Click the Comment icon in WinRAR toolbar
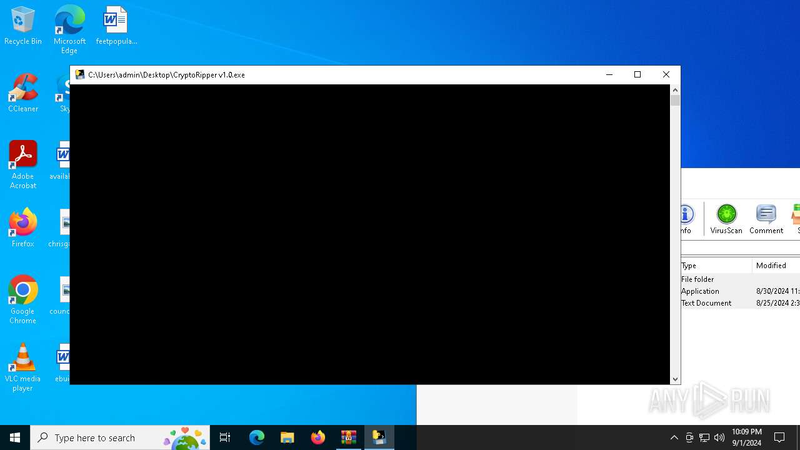 [766, 219]
